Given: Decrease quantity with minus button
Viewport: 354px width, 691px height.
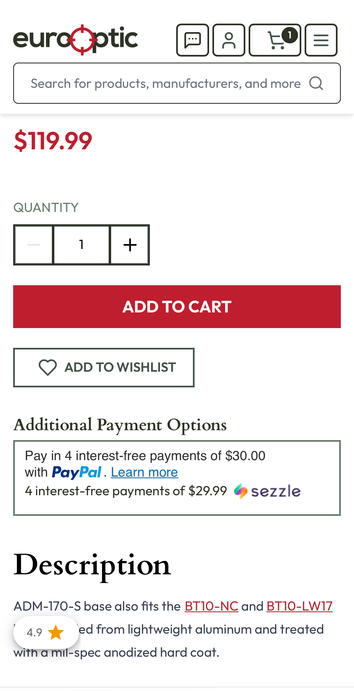Looking at the screenshot, I should pos(33,245).
